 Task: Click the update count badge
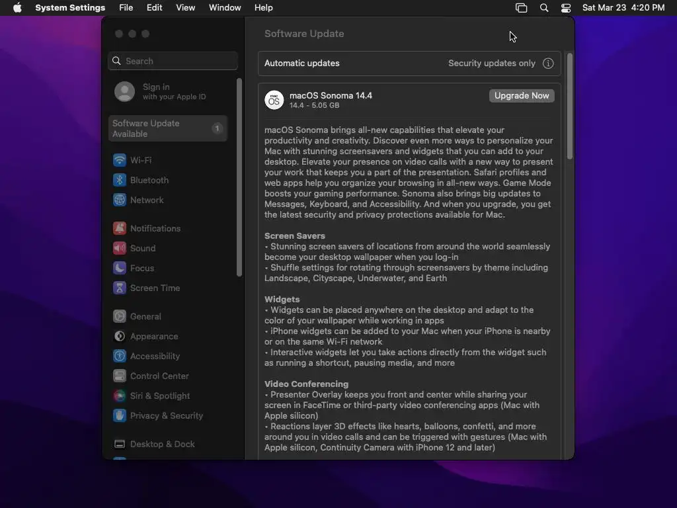click(217, 128)
